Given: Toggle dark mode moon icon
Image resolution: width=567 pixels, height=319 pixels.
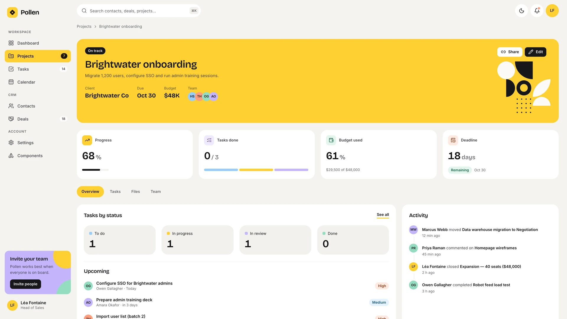Looking at the screenshot, I should point(522,11).
